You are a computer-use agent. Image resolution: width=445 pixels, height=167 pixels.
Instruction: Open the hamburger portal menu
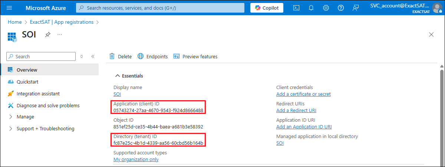(x=9, y=8)
